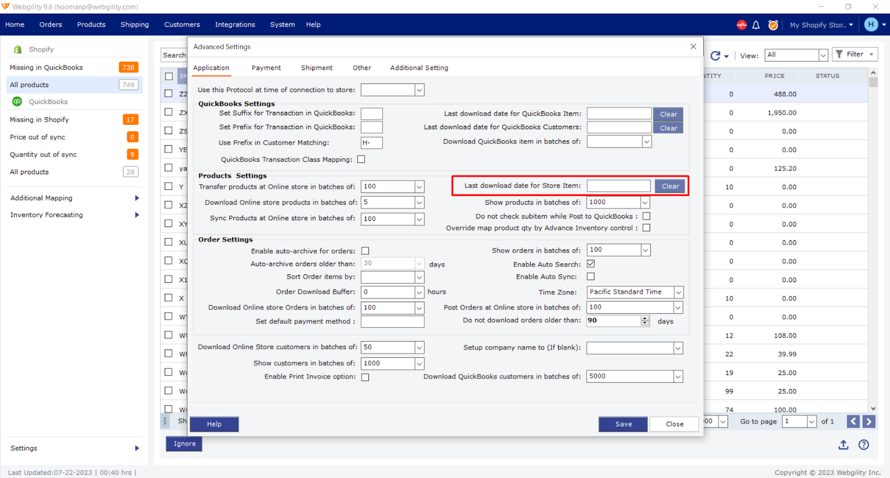Check Enable Auto Sync checkbox
890x478 pixels.
(x=591, y=277)
